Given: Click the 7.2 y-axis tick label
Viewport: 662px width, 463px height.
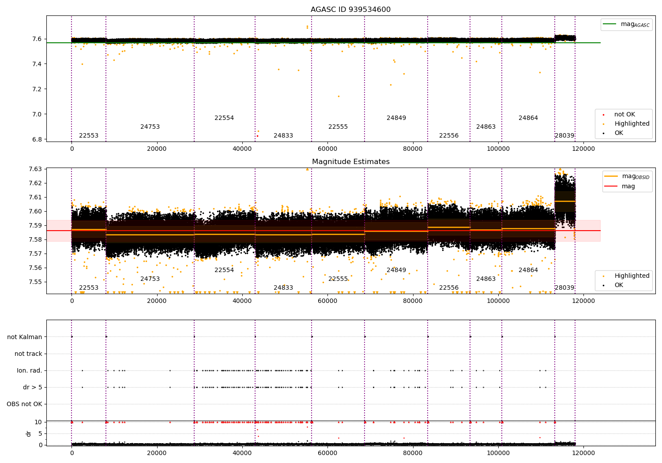Looking at the screenshot, I should (x=37, y=90).
